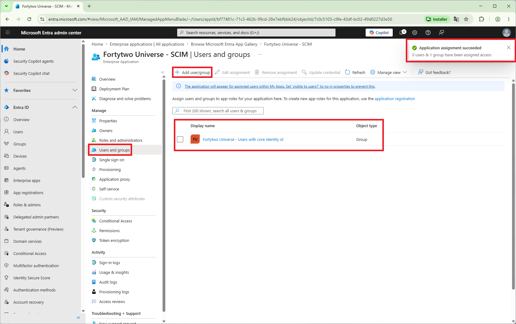This screenshot has width=516, height=324.
Task: Open the Permissions blade
Action: point(109,231)
